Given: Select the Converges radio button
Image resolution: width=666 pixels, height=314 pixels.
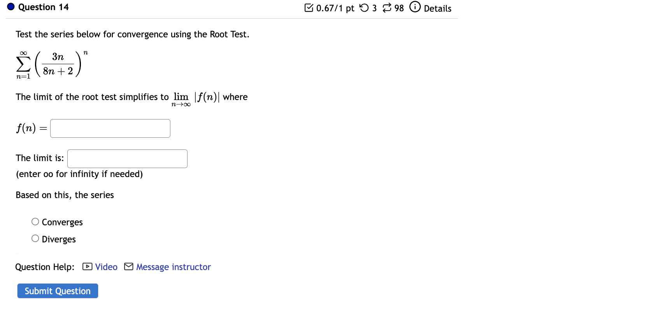Looking at the screenshot, I should (x=35, y=221).
